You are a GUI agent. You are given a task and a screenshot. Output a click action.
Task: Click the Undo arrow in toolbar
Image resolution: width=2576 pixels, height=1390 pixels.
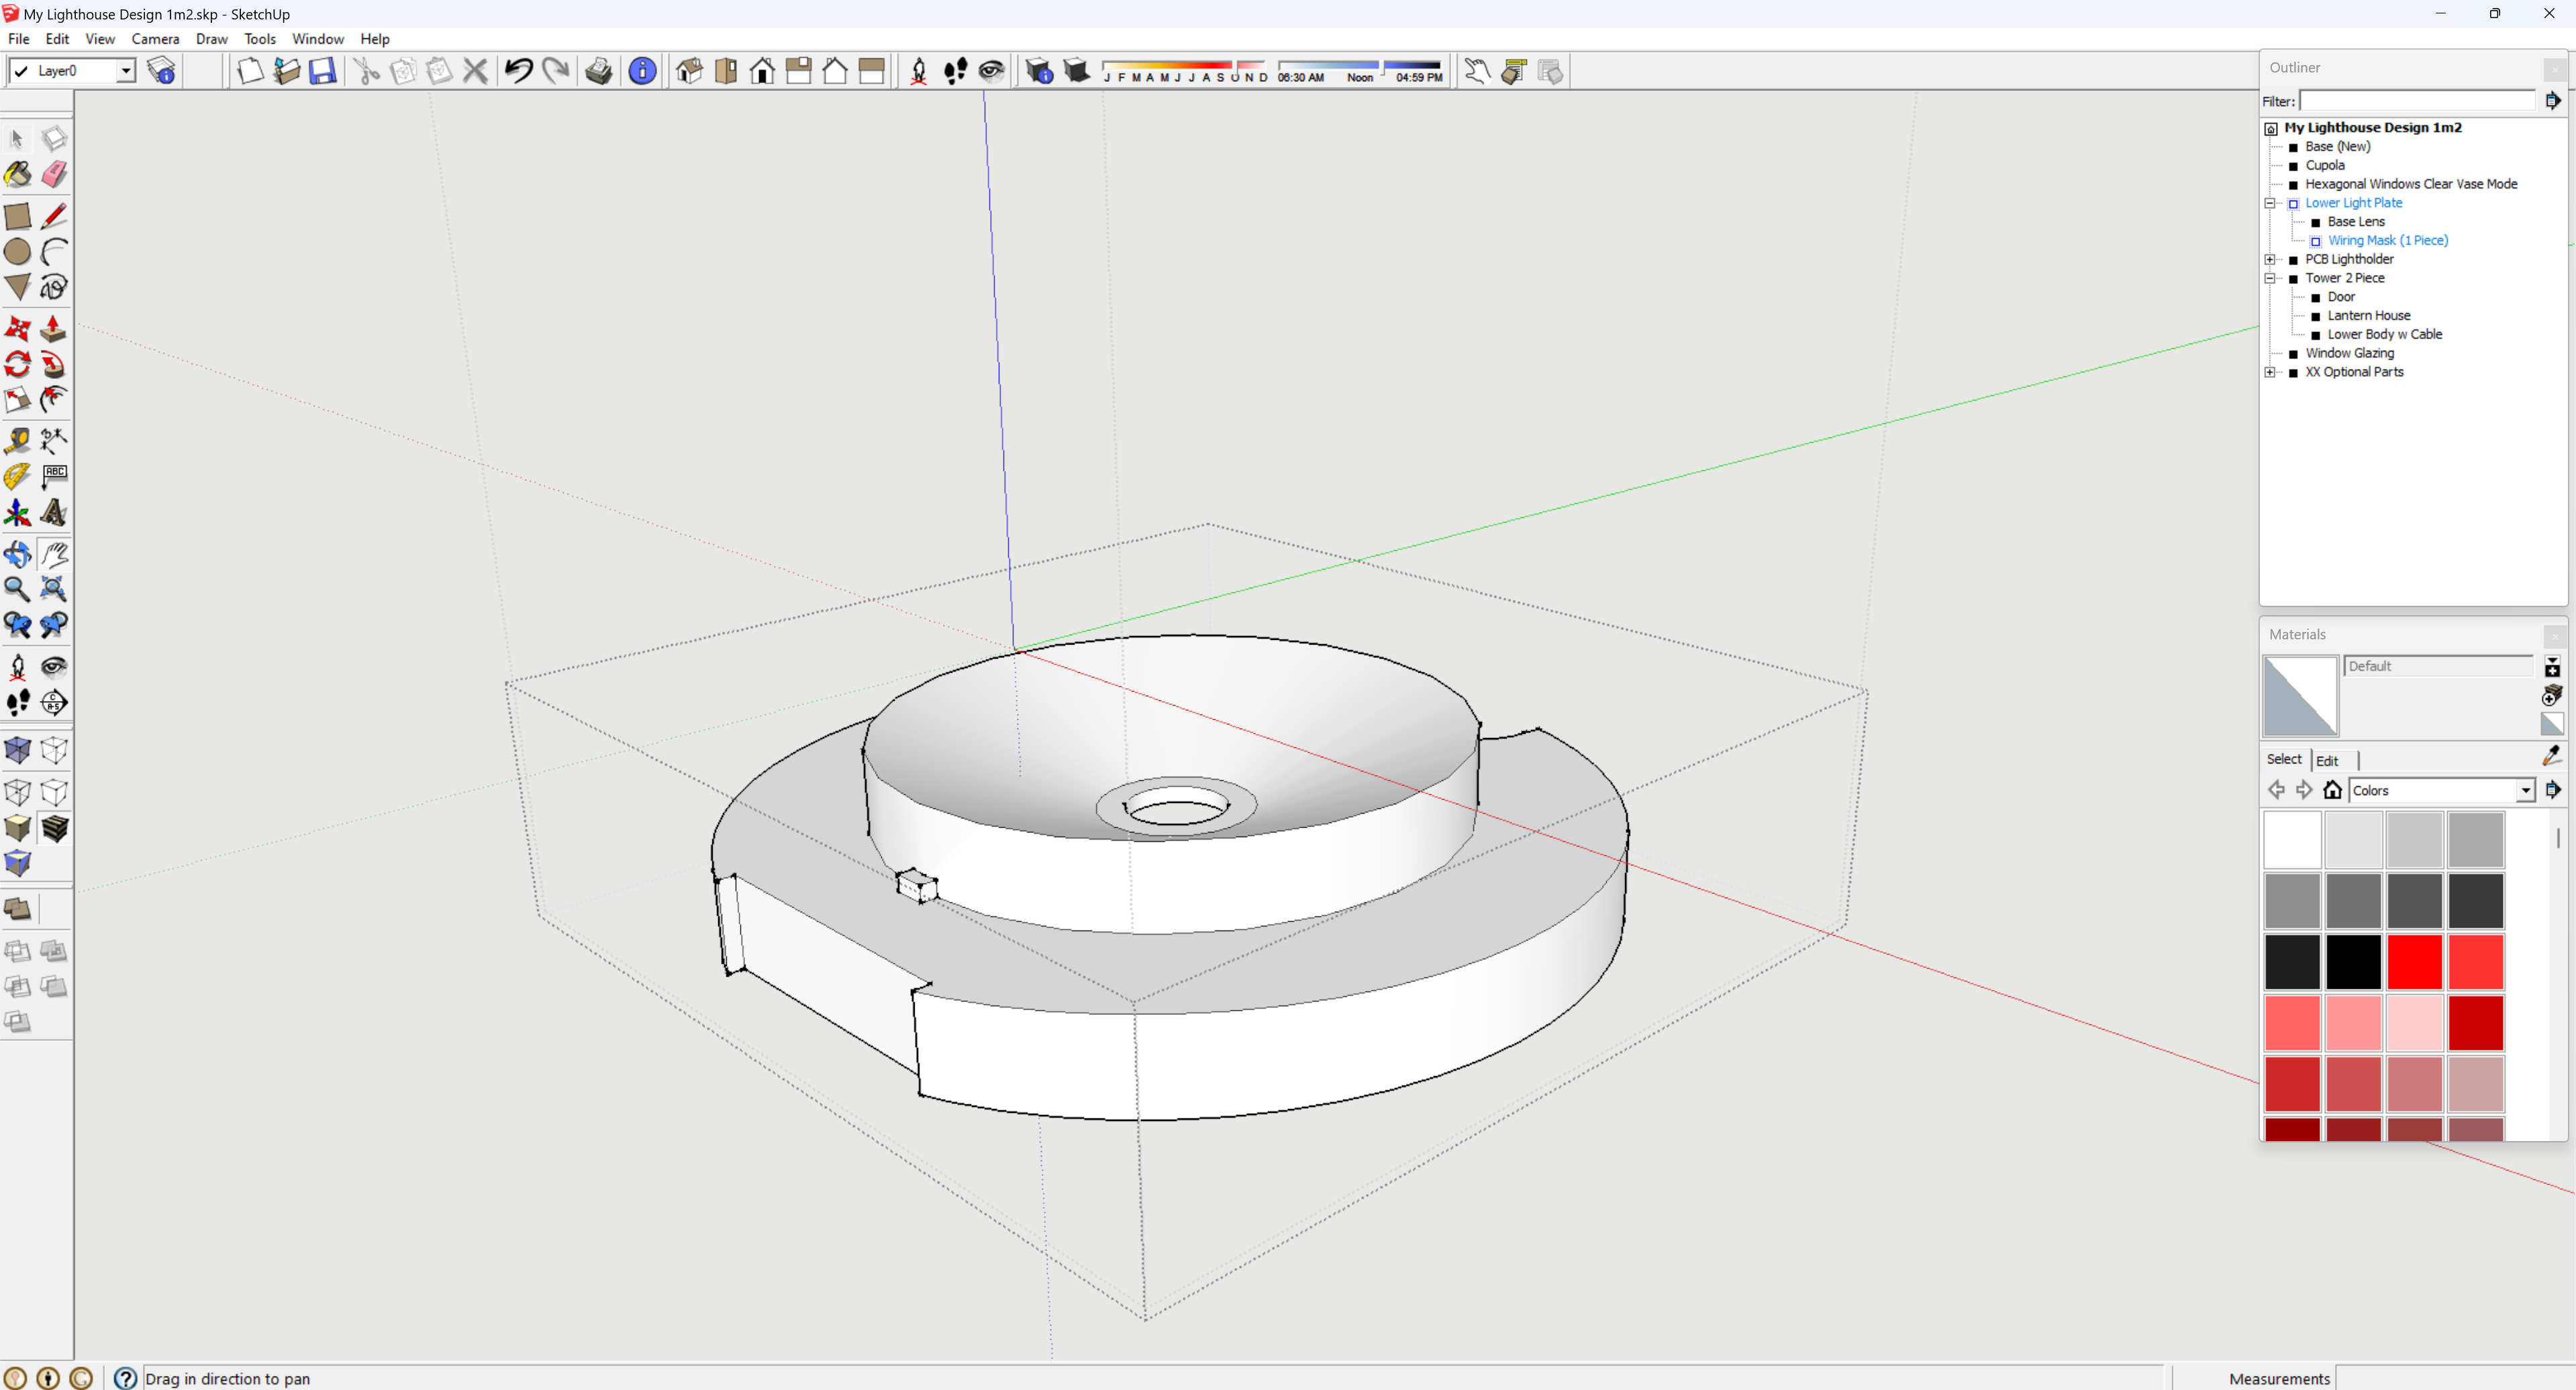pyautogui.click(x=518, y=71)
